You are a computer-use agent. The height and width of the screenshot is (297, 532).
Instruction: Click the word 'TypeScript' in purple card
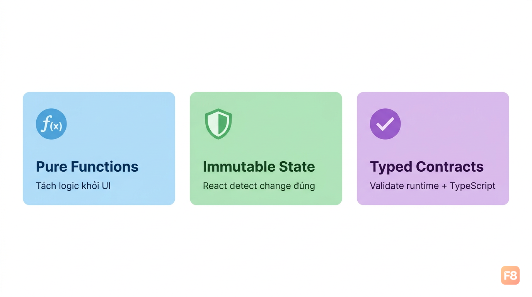473,186
